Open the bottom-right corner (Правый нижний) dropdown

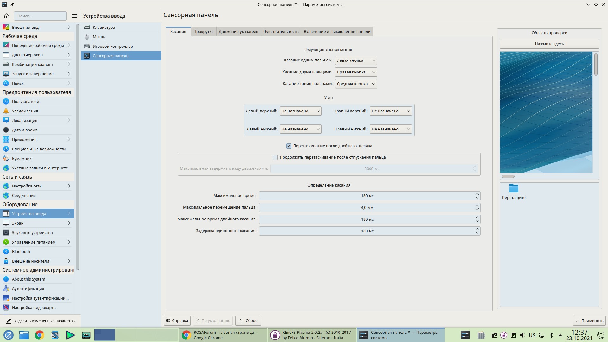pyautogui.click(x=390, y=129)
